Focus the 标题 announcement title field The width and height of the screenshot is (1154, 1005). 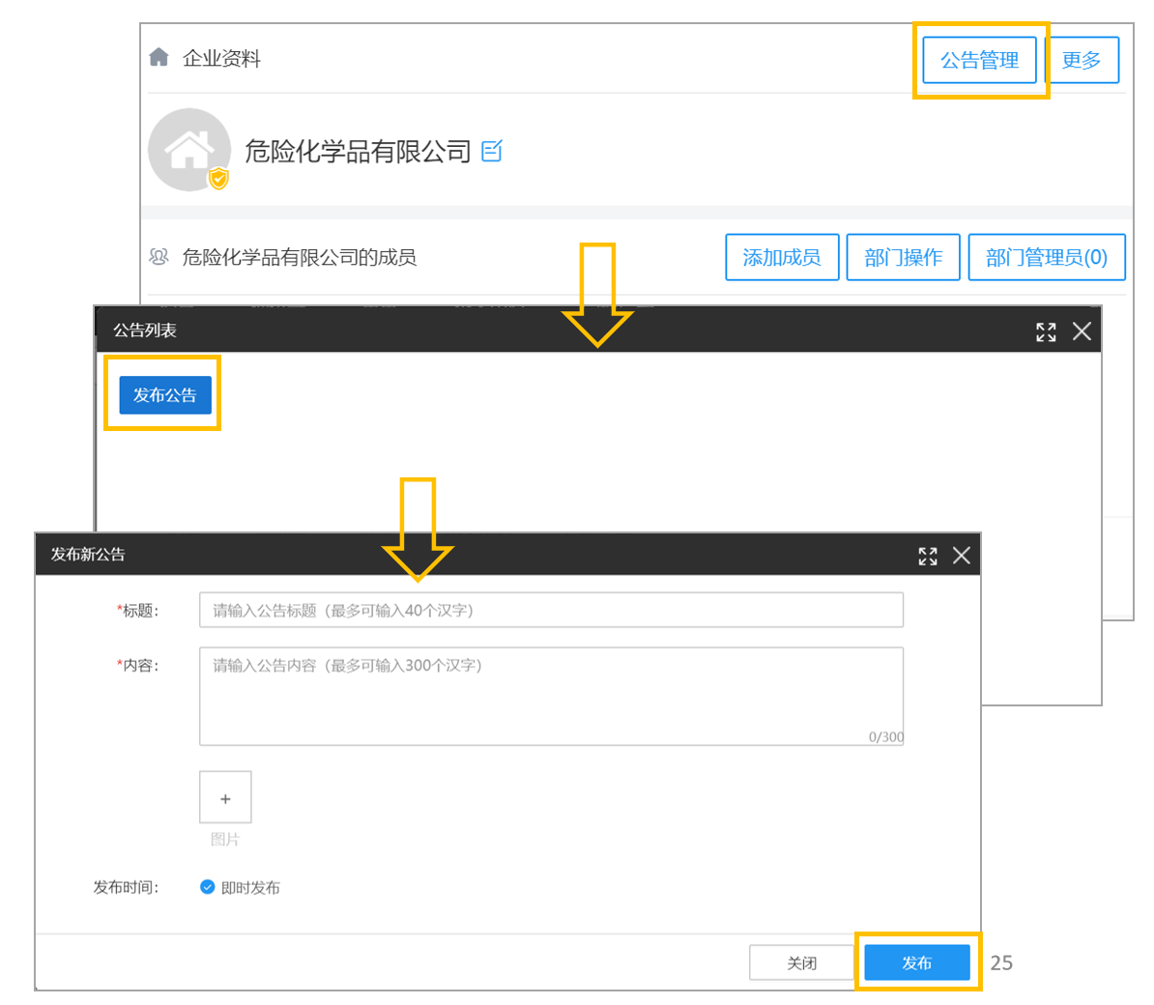click(x=551, y=610)
